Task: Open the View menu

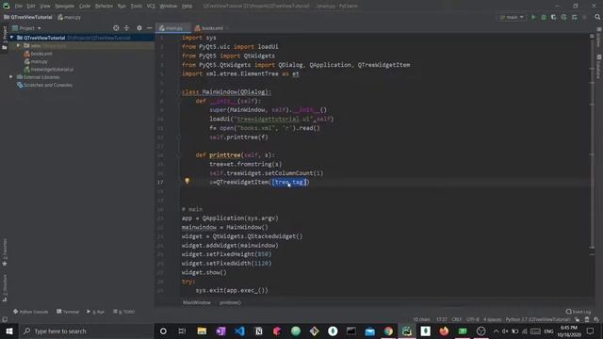Action: 45,6
